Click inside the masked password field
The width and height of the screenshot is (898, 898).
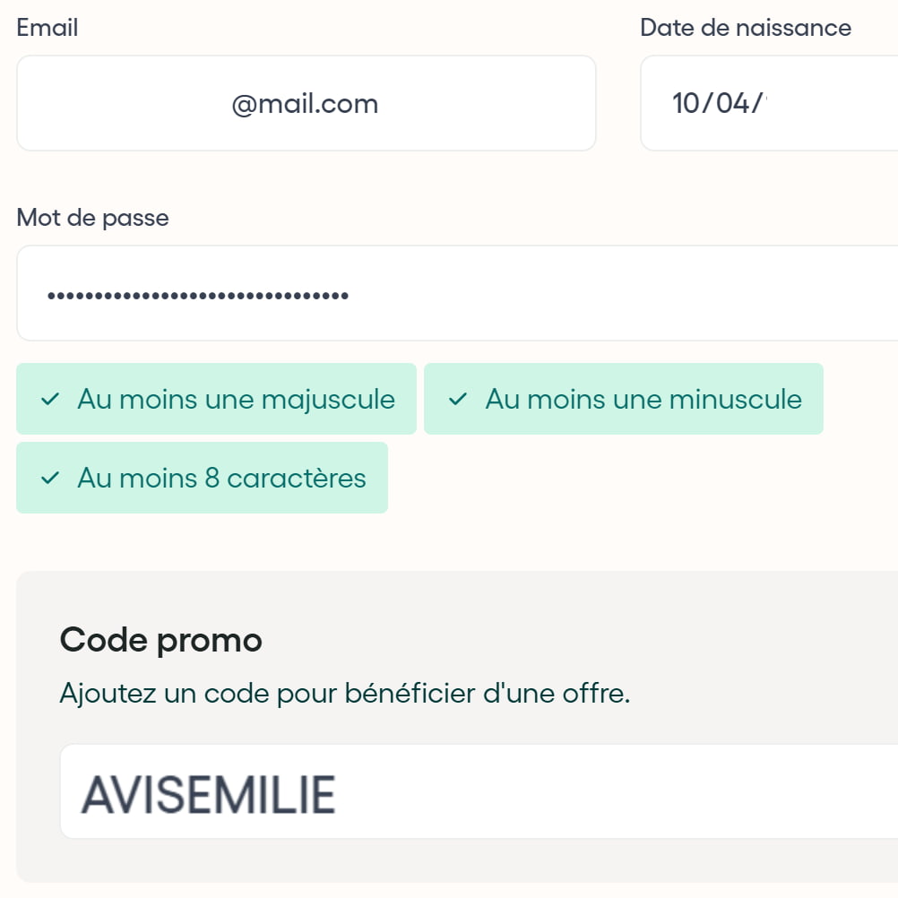(x=358, y=293)
